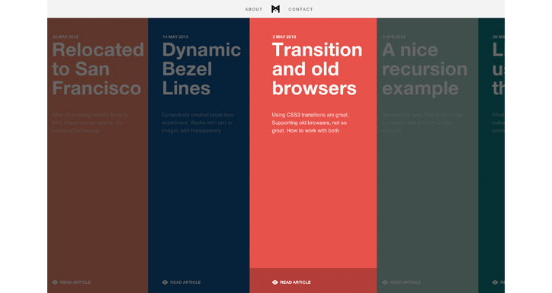552x293 pixels.
Task: Click eye icon in recursion example column
Action: (385, 282)
